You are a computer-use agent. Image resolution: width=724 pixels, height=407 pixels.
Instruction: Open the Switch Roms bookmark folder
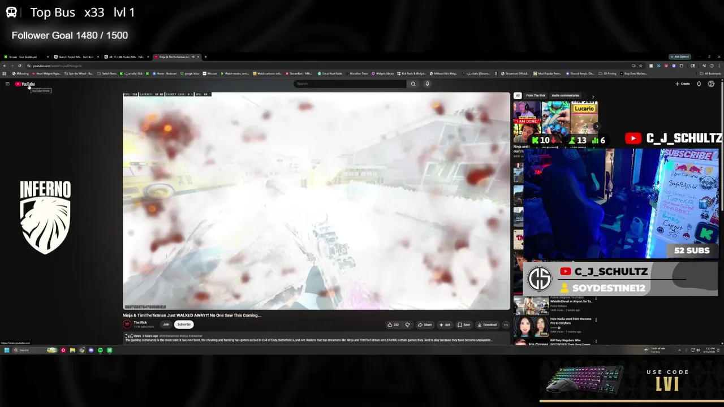click(107, 73)
